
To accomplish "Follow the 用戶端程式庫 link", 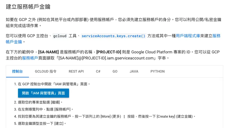I will (188, 36).
